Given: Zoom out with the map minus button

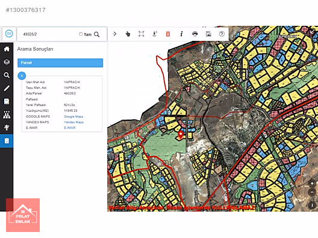Looking at the screenshot, I should (312, 192).
